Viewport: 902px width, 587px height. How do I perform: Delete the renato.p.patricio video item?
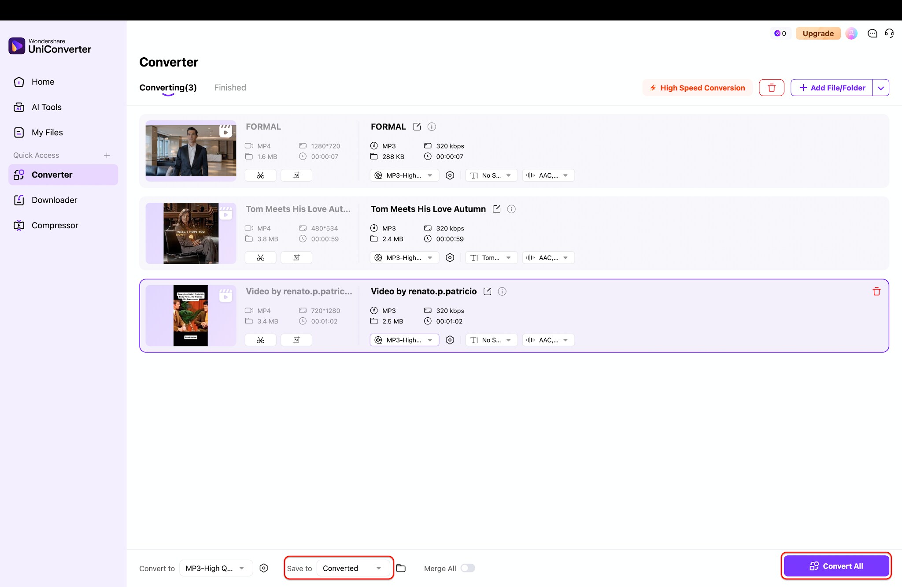coord(876,292)
